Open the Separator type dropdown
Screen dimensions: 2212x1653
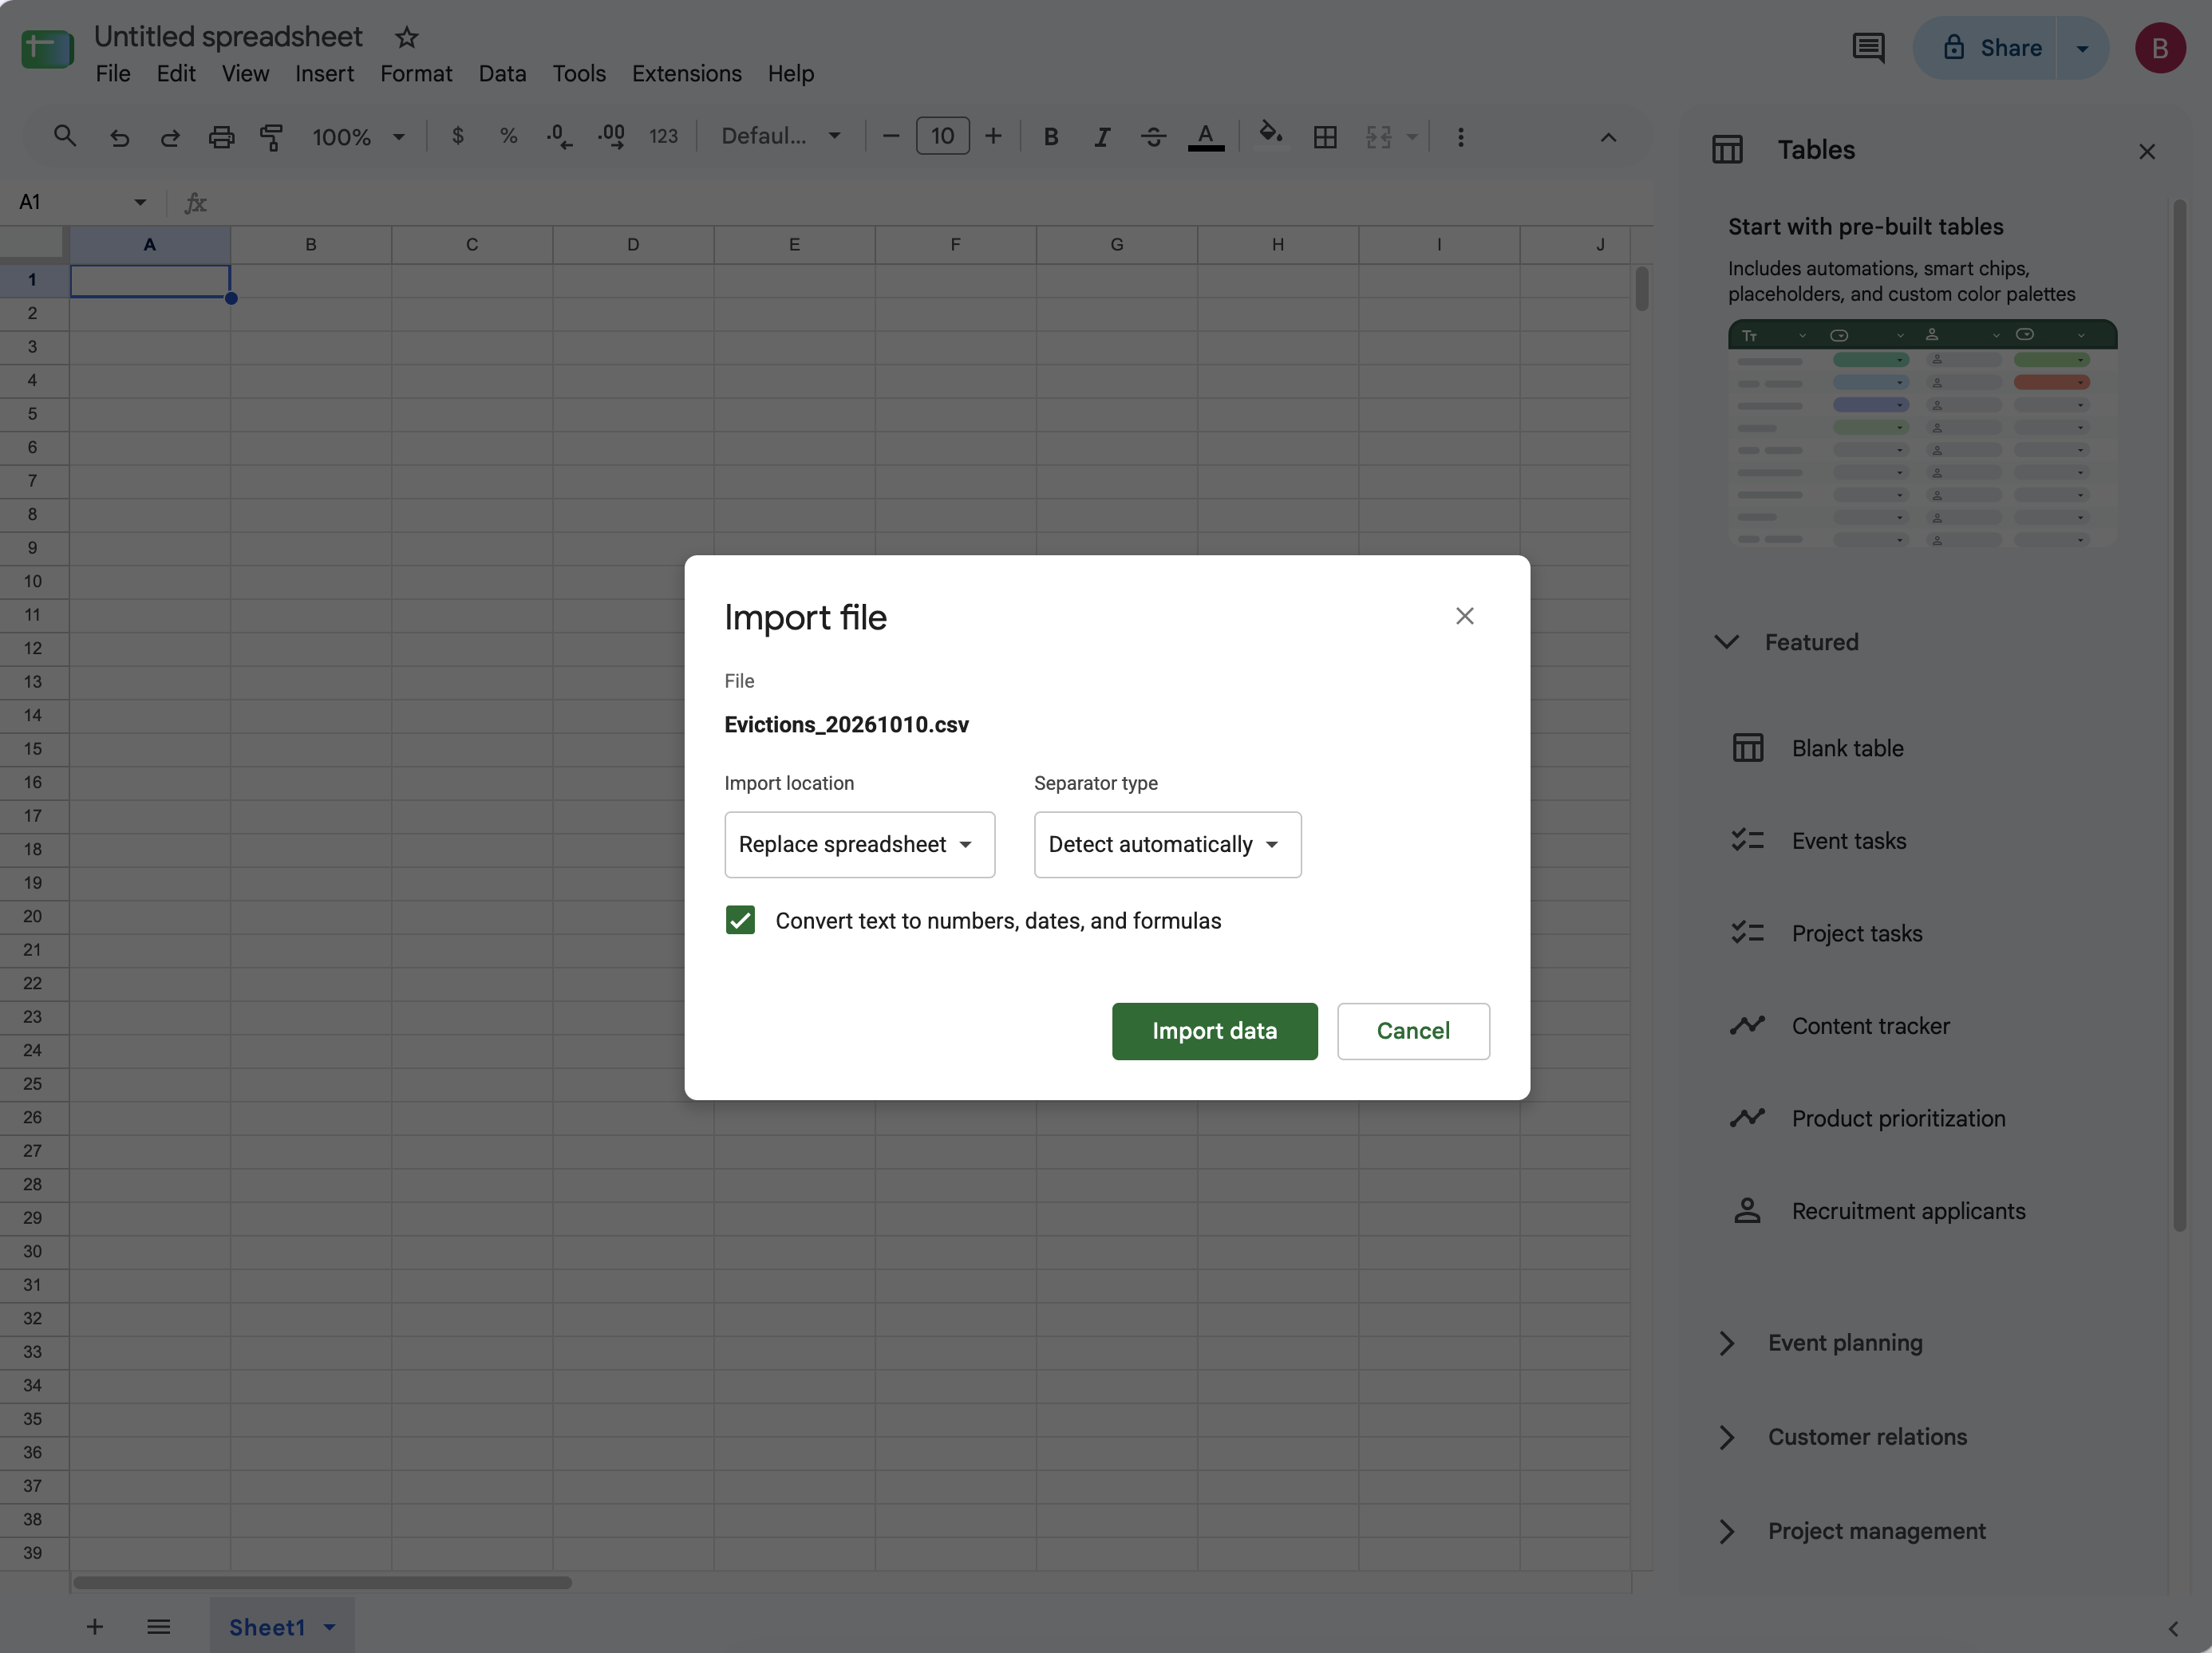[1167, 844]
